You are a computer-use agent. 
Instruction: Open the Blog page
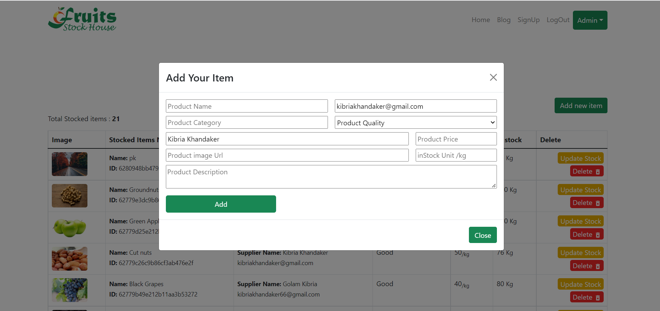[503, 20]
